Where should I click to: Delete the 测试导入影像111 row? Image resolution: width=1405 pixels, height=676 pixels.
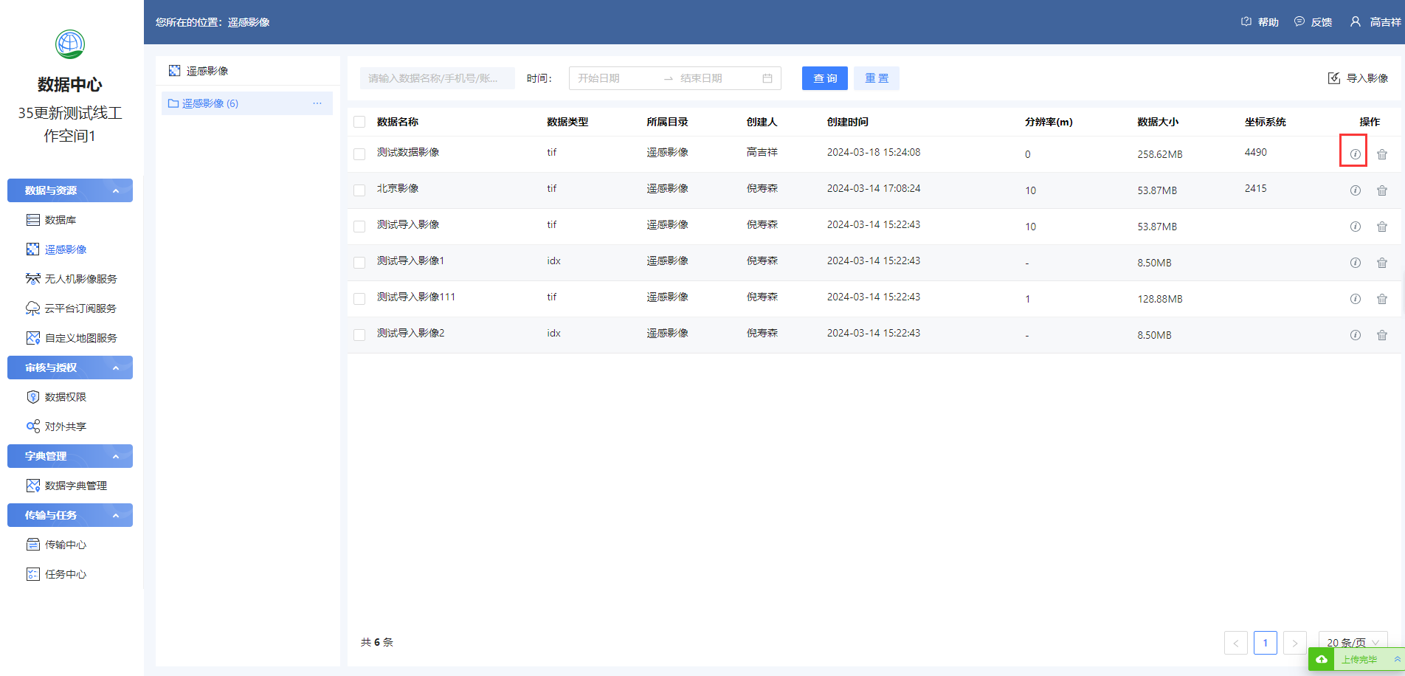pyautogui.click(x=1382, y=299)
